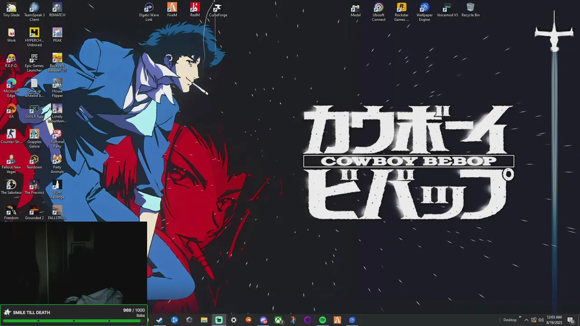
Task: Select the FALLSTRUCTURE desktop shortcut
Action: 57,213
